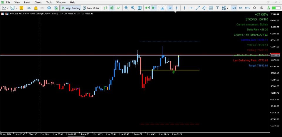Image resolution: width=282 pixels, height=137 pixels.
Task: Open the indicators list dropdown arrow
Action: point(16,8)
